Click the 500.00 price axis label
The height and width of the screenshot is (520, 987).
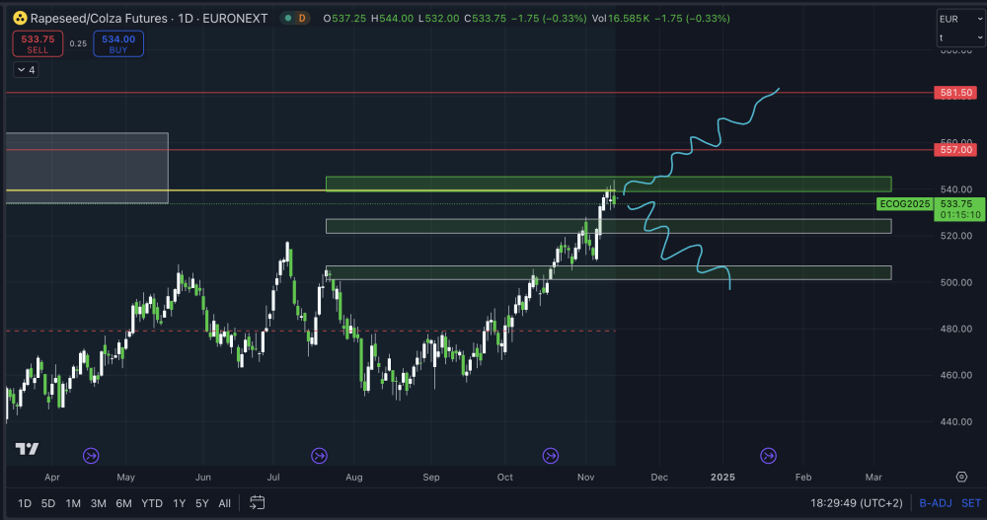tap(956, 282)
